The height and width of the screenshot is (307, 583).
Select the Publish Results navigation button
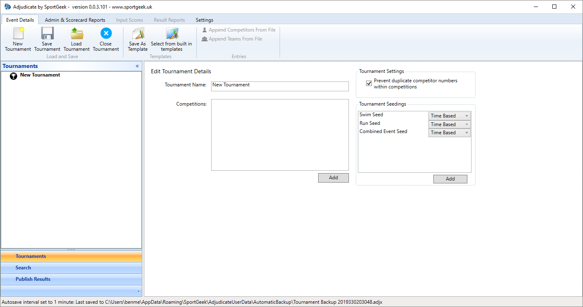(x=71, y=279)
